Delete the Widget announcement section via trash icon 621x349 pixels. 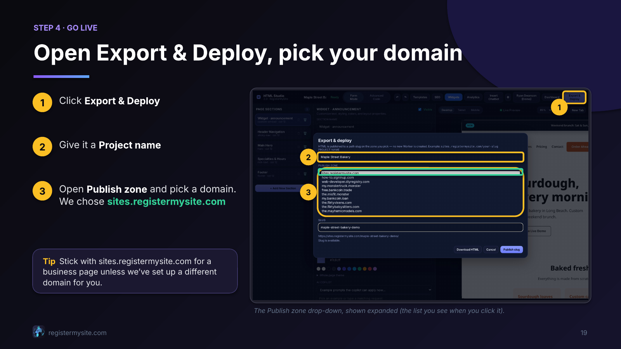coord(305,120)
